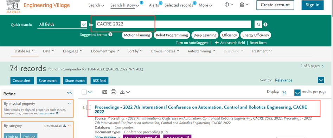Select the Robot Programming suggested term
333x138 pixels.
172,35
